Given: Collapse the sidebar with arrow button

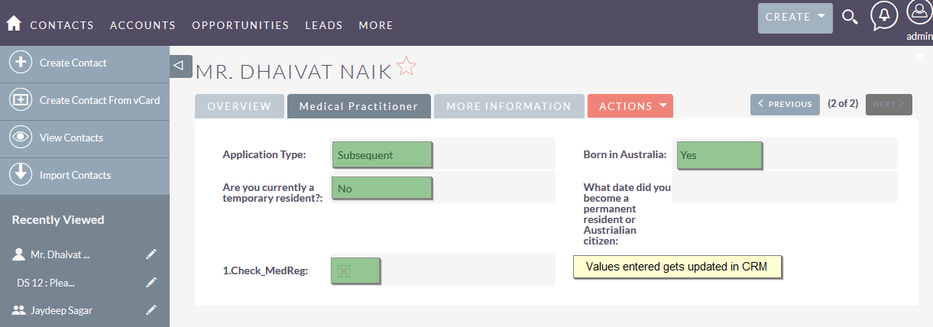Looking at the screenshot, I should click(x=179, y=66).
